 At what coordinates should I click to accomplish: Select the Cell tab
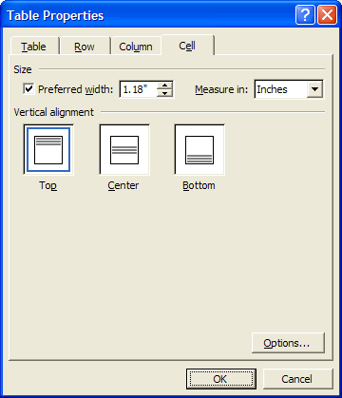pos(187,46)
